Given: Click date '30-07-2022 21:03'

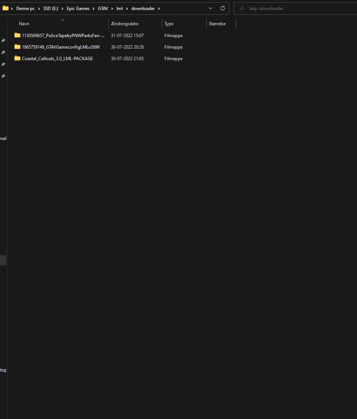Looking at the screenshot, I should click(x=127, y=59).
